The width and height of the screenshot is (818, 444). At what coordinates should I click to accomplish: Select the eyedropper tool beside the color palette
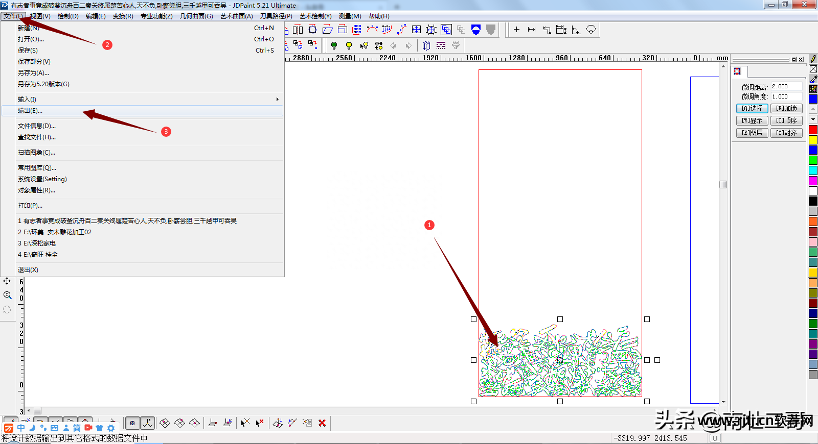point(813,79)
